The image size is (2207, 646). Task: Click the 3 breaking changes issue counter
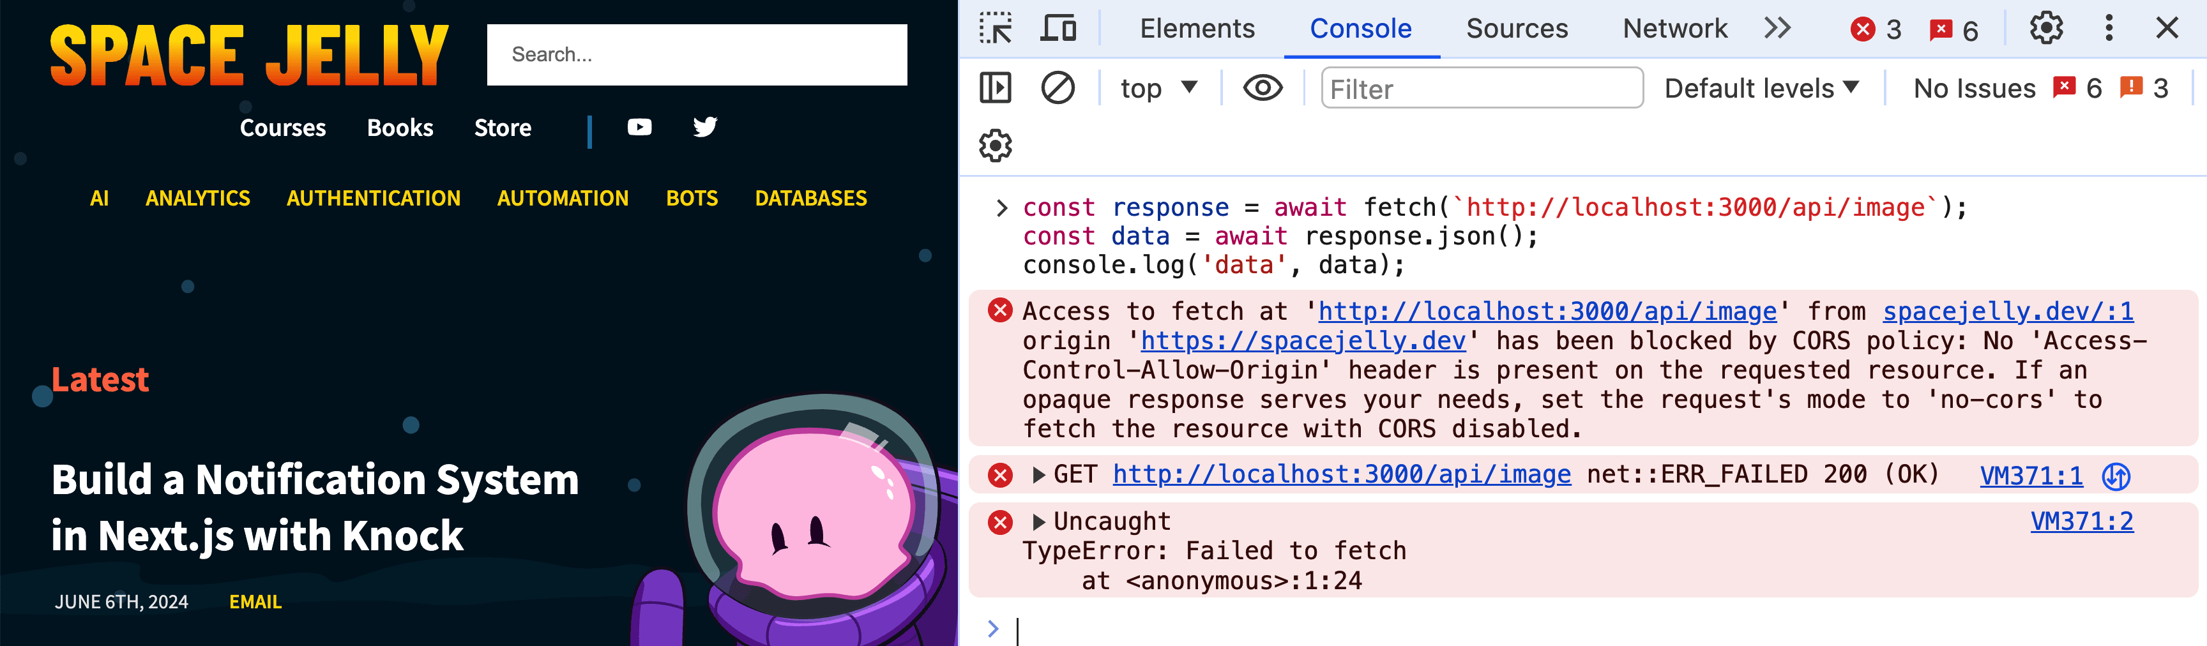[2144, 87]
